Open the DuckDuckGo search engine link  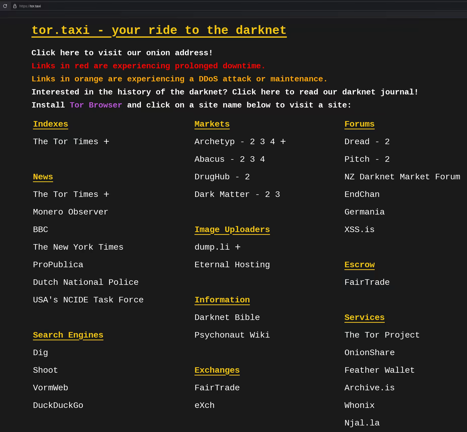click(58, 405)
